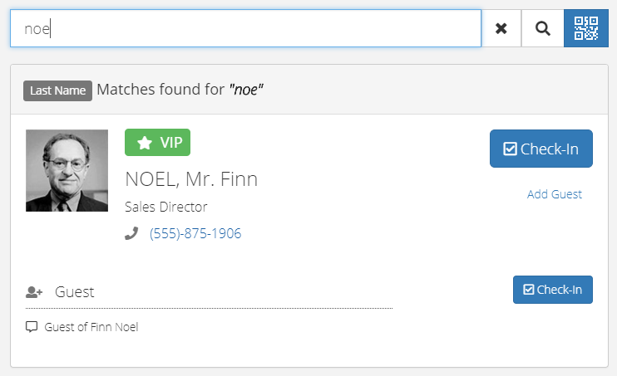The image size is (617, 376).
Task: Click the green VIP badge
Action: (157, 142)
